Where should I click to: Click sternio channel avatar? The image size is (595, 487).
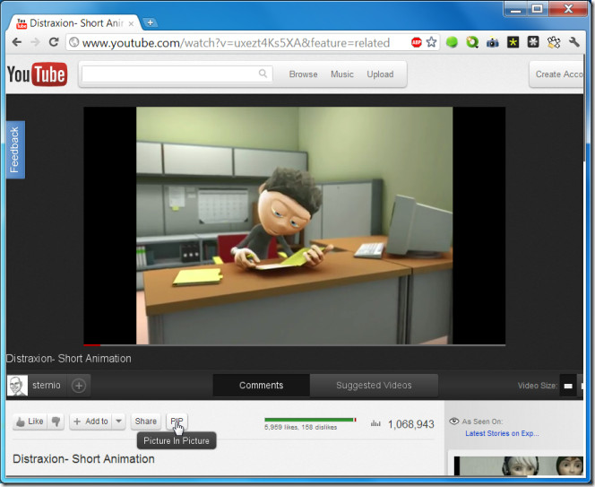click(x=17, y=386)
